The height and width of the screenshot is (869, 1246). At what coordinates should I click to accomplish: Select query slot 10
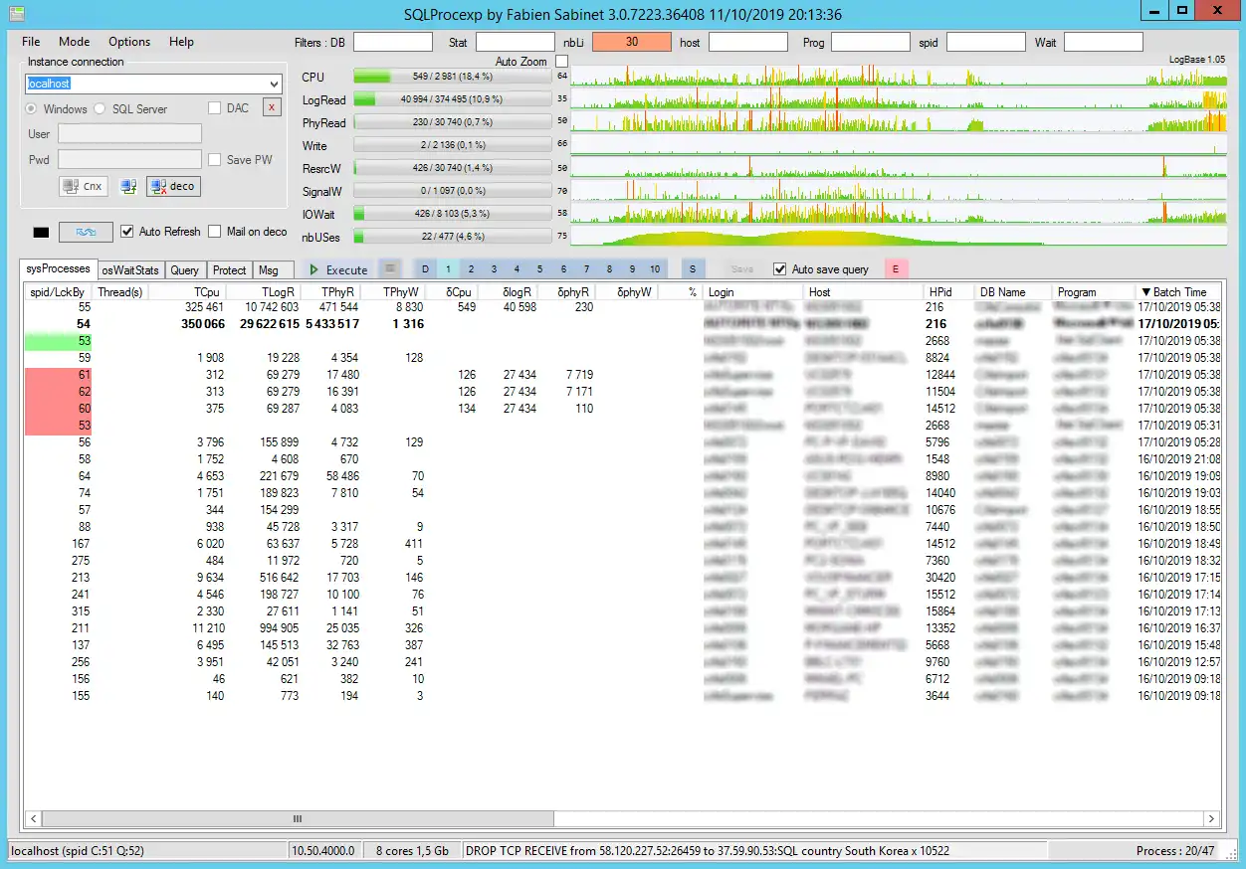coord(655,269)
